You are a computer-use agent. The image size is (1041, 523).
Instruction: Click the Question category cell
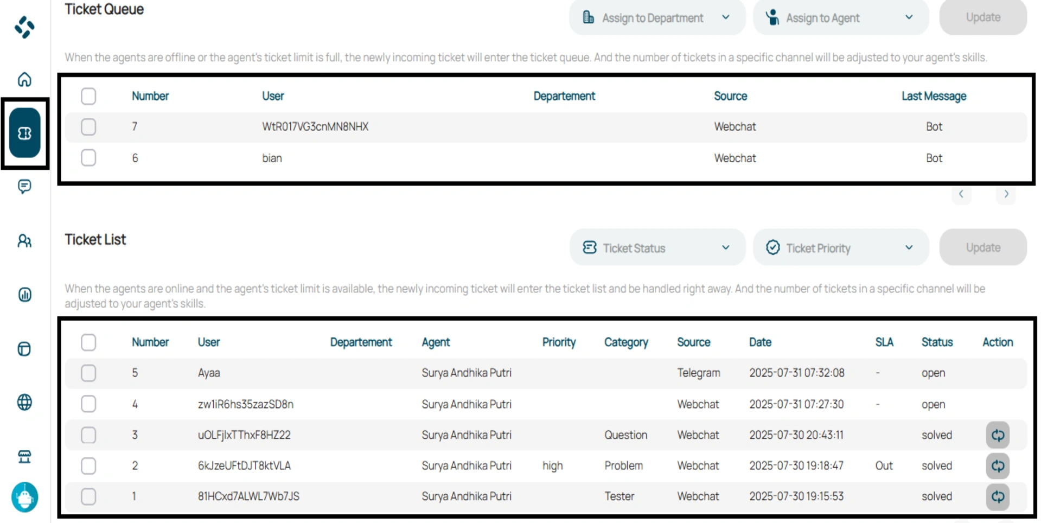[625, 435]
